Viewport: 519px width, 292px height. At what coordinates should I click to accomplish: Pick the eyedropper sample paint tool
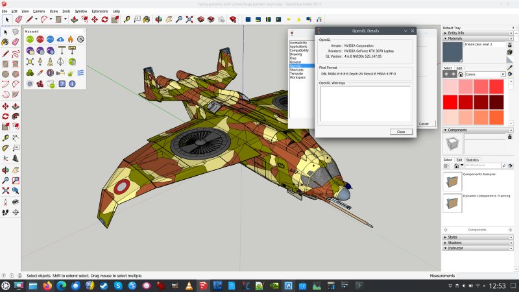click(509, 67)
